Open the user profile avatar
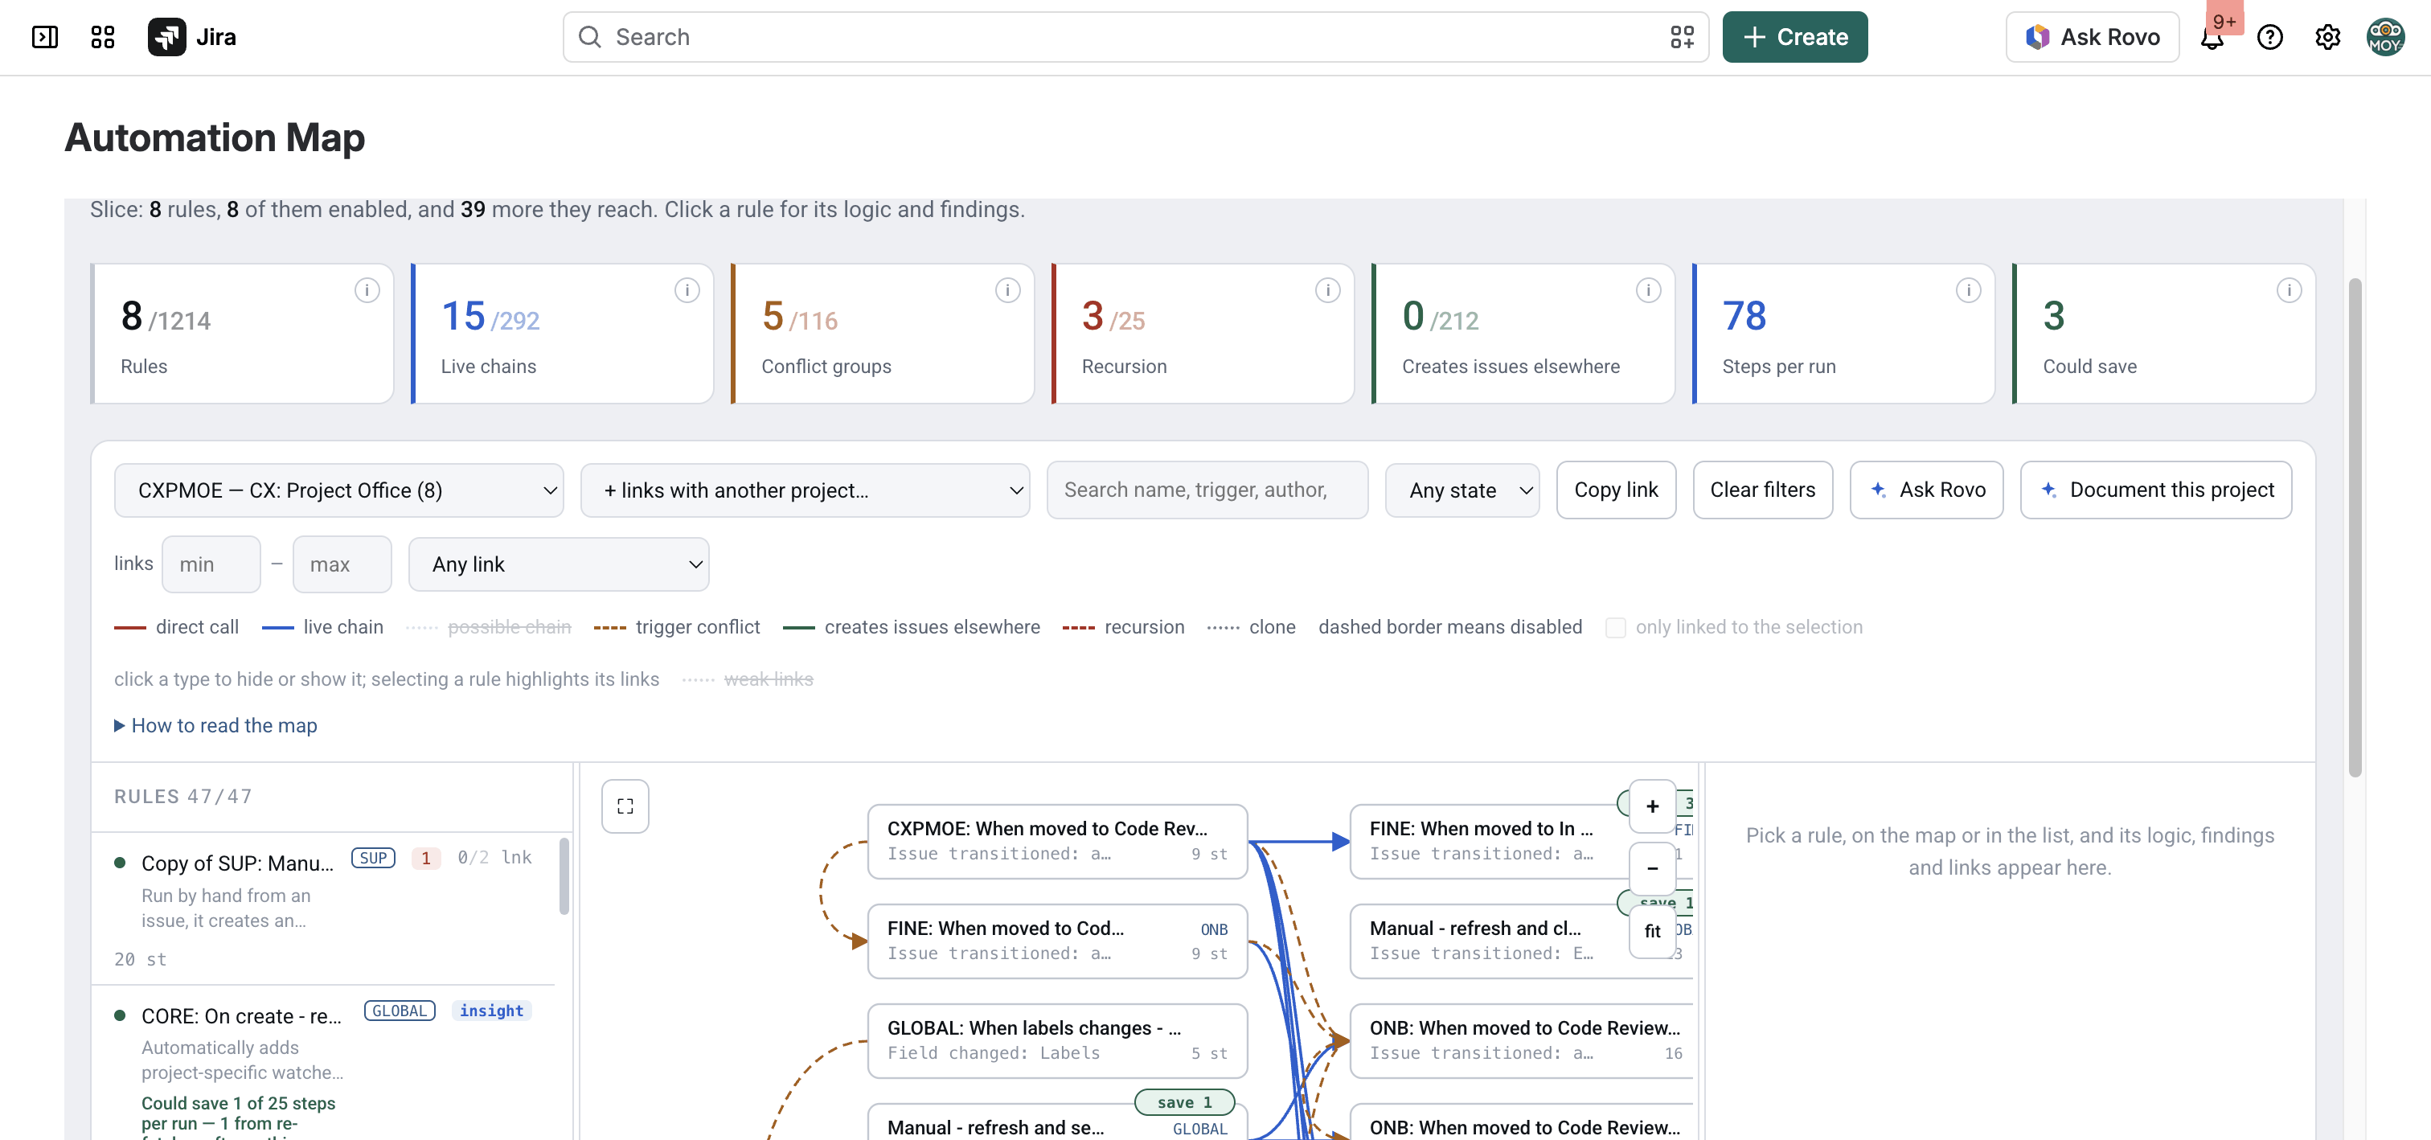The height and width of the screenshot is (1140, 2431). pos(2384,37)
